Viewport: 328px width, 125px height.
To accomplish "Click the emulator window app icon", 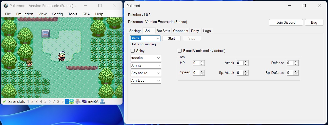I will tap(6, 6).
